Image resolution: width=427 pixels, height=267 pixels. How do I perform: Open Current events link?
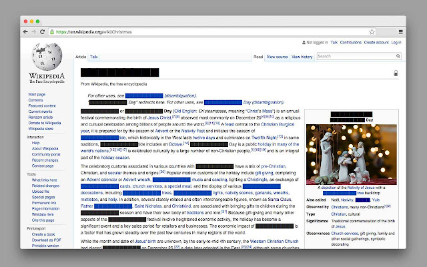(x=40, y=111)
